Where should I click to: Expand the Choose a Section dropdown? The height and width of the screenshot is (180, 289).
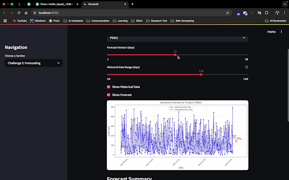point(34,63)
